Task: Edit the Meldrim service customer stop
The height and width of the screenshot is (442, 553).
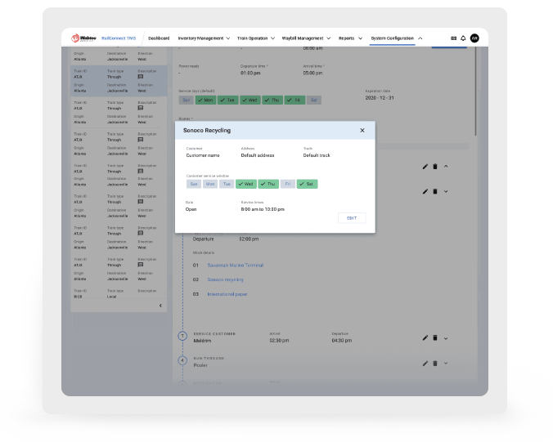Action: 425,337
